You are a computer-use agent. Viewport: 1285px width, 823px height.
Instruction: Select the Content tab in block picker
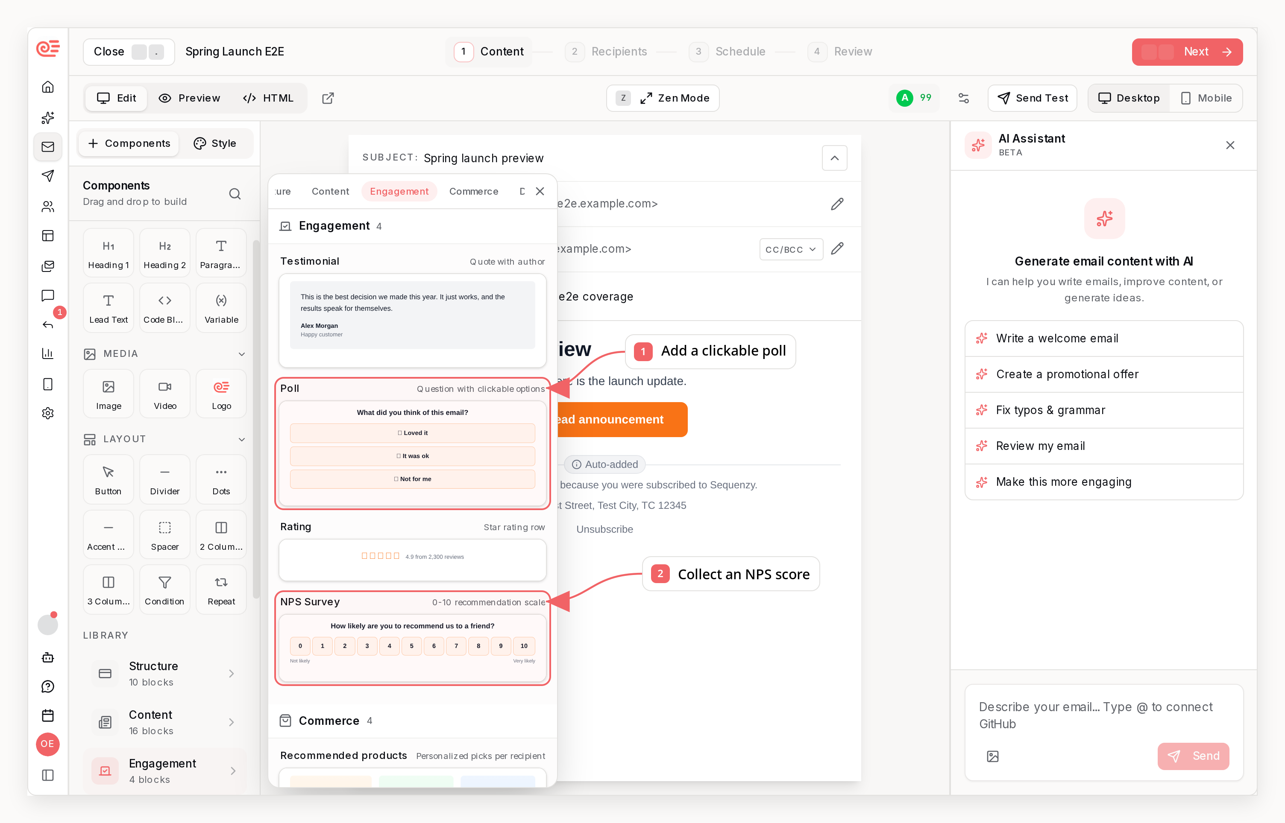click(x=330, y=191)
